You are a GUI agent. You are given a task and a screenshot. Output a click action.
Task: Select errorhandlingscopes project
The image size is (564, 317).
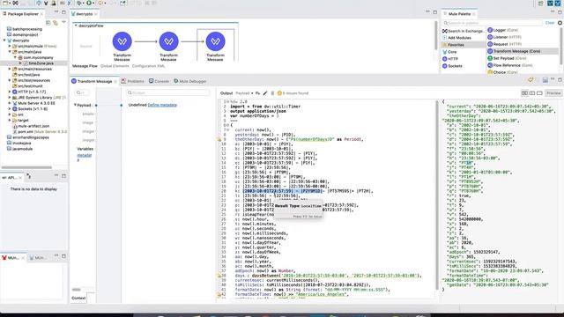coord(28,137)
